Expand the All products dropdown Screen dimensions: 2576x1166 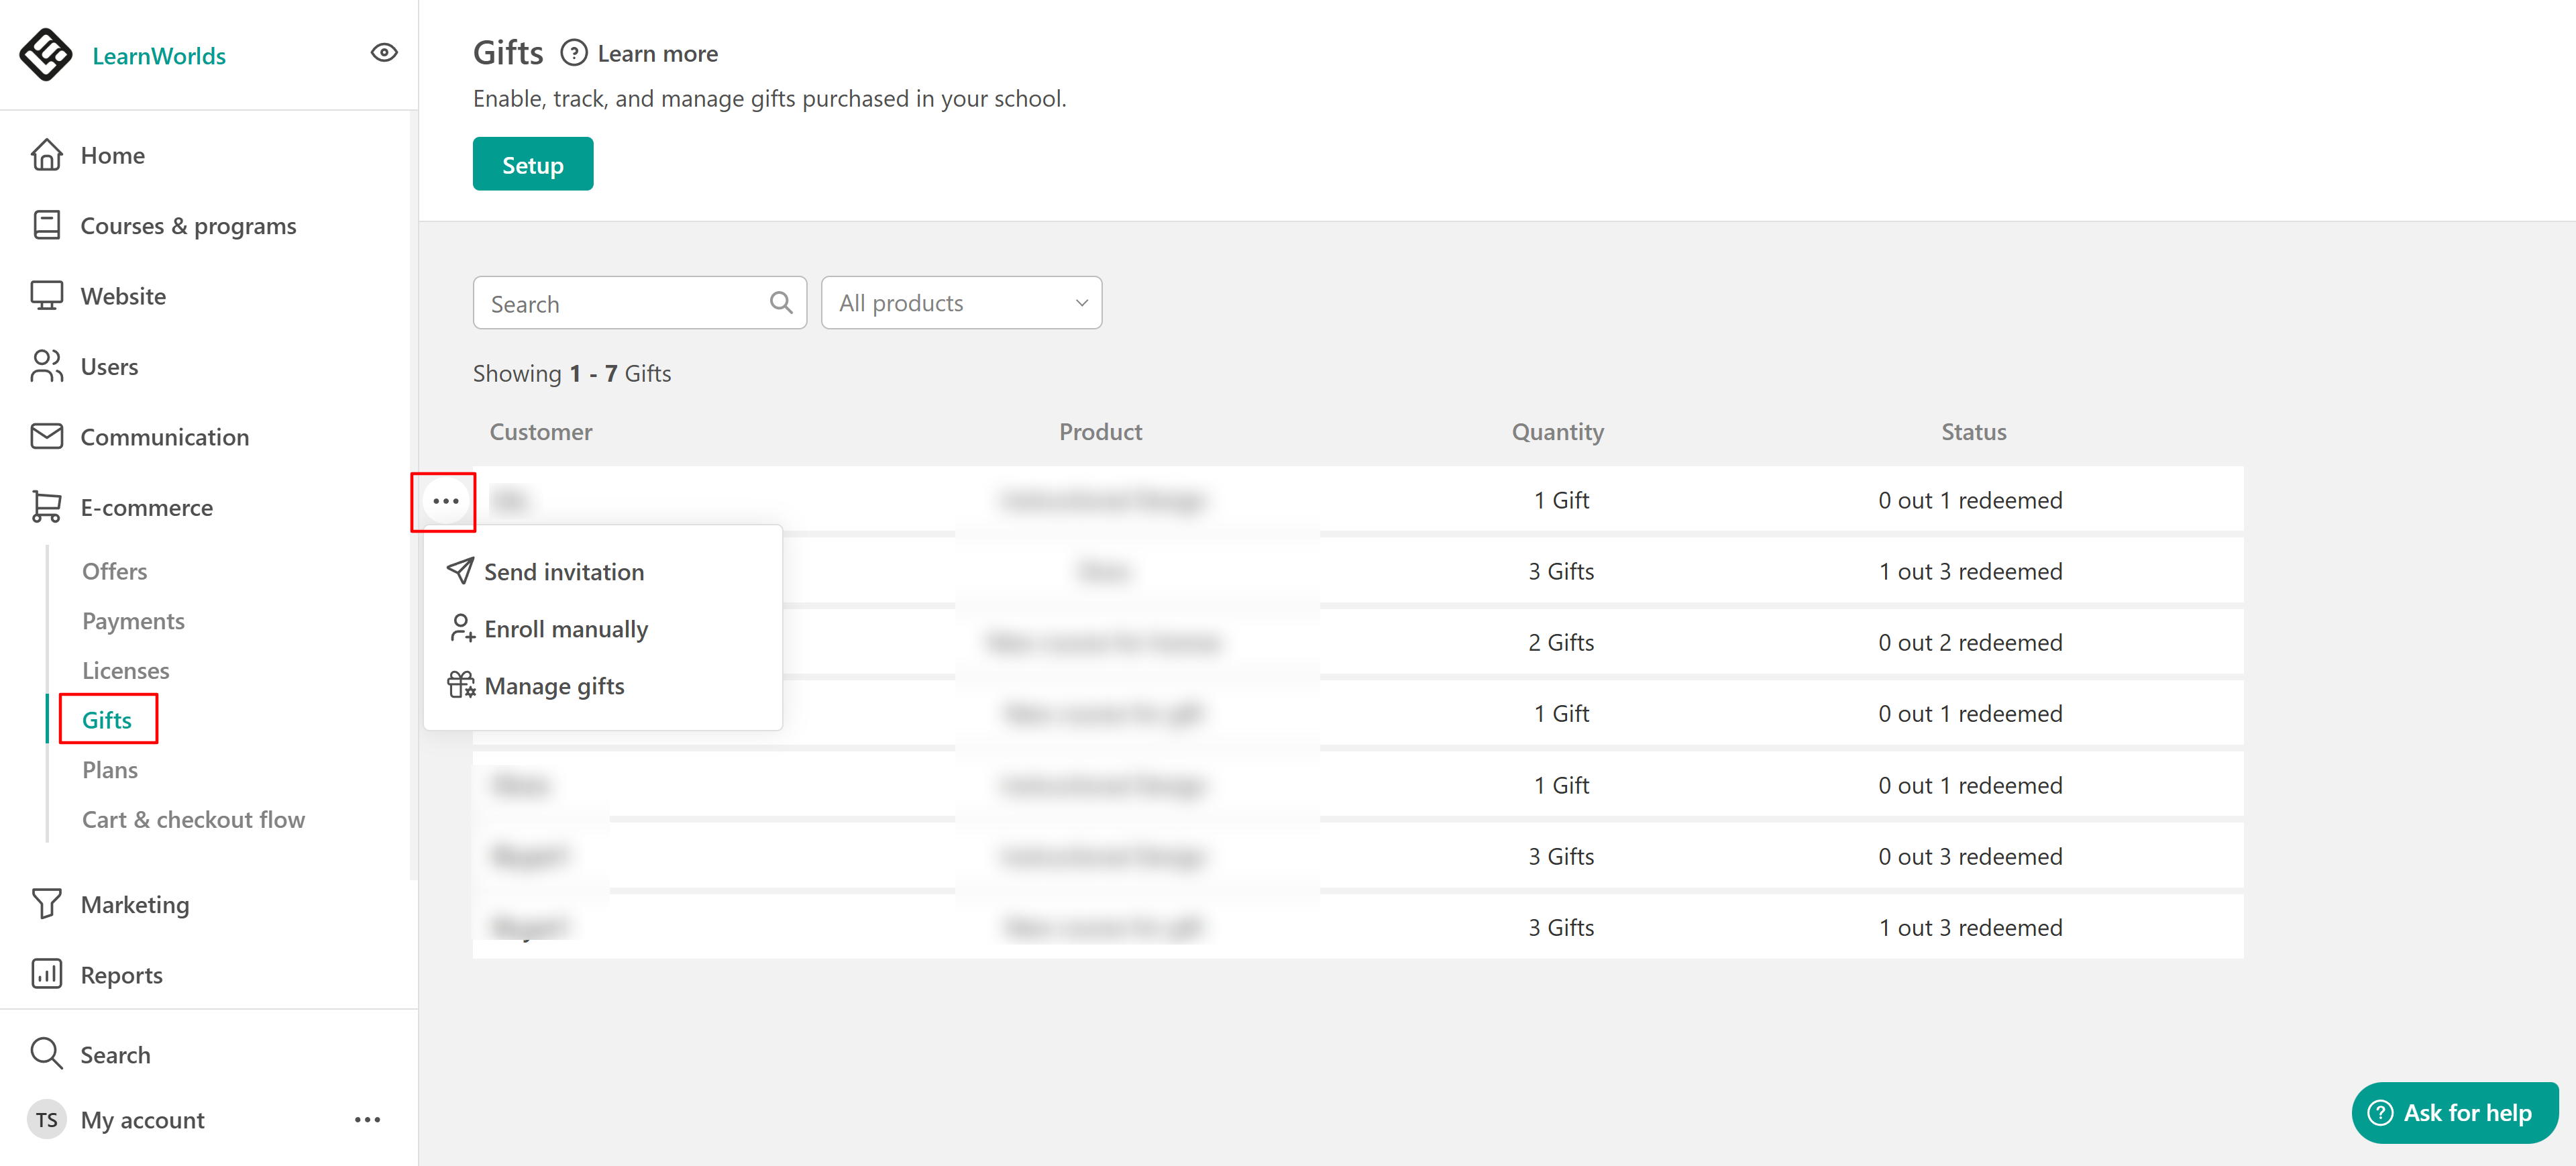(x=961, y=303)
